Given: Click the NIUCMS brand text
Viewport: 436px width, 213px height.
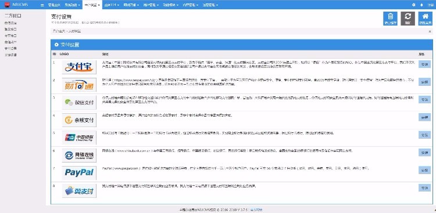Looking at the screenshot, I should 20,5.
